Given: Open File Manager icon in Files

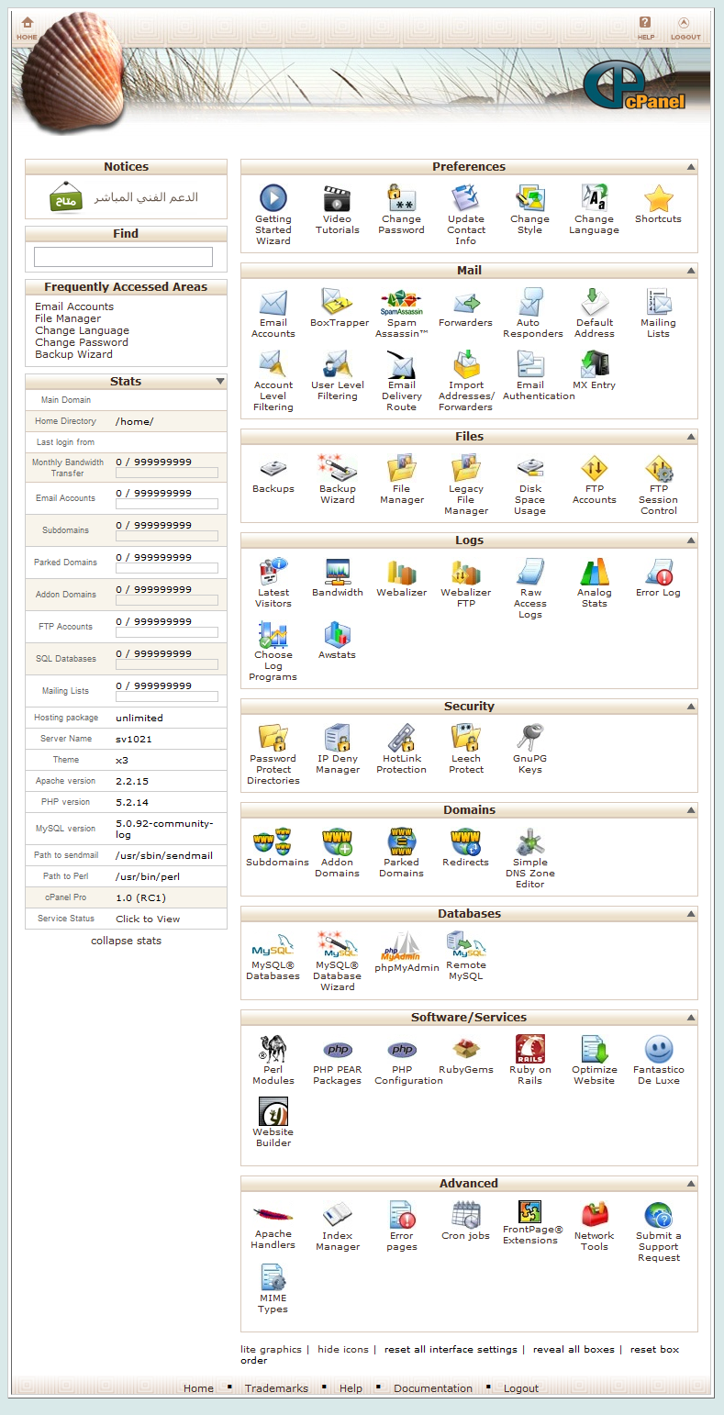Looking at the screenshot, I should 402,468.
